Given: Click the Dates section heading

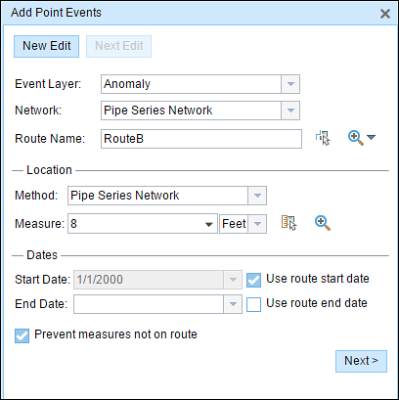Looking at the screenshot, I should (x=42, y=255).
